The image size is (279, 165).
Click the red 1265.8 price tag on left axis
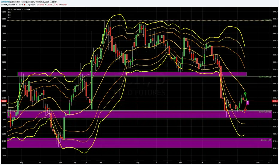(x=4, y=101)
